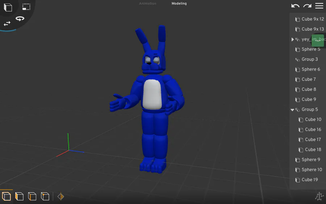This screenshot has width=326, height=204.
Task: Open the hamburger main menu
Action: pyautogui.click(x=319, y=6)
